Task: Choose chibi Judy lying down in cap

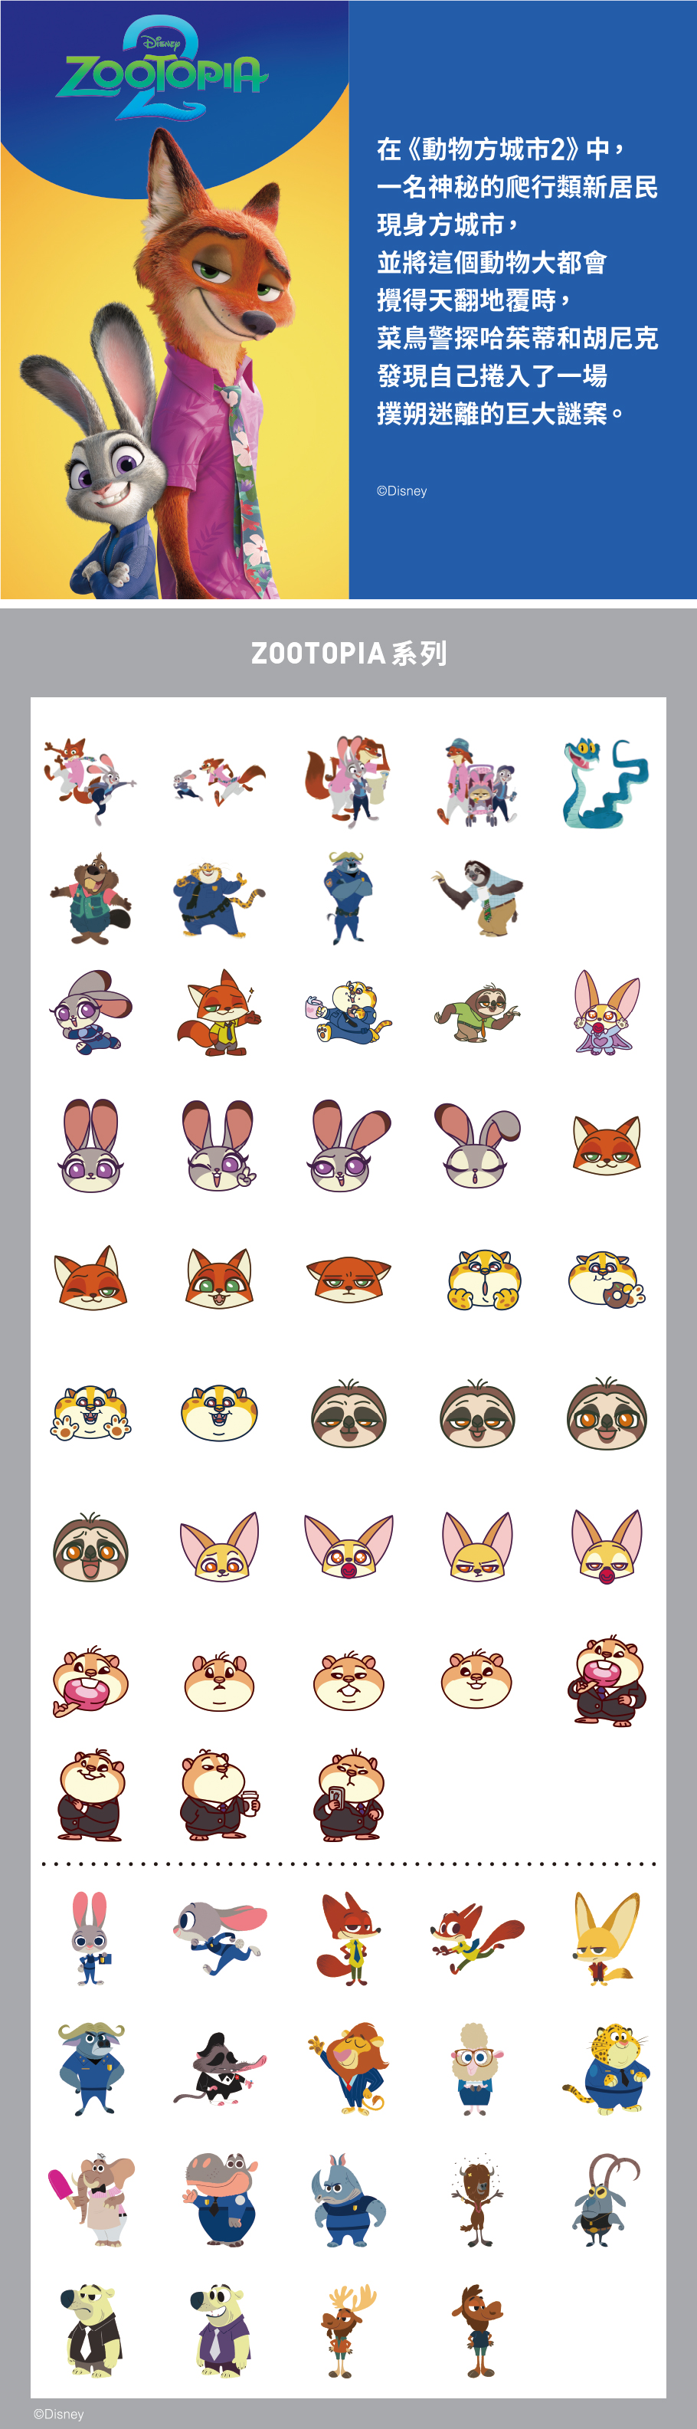Action: [x=90, y=1011]
